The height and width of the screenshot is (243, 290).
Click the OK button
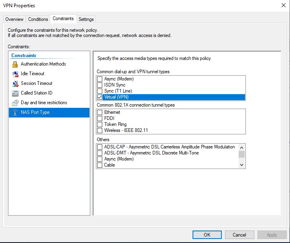[207, 235]
